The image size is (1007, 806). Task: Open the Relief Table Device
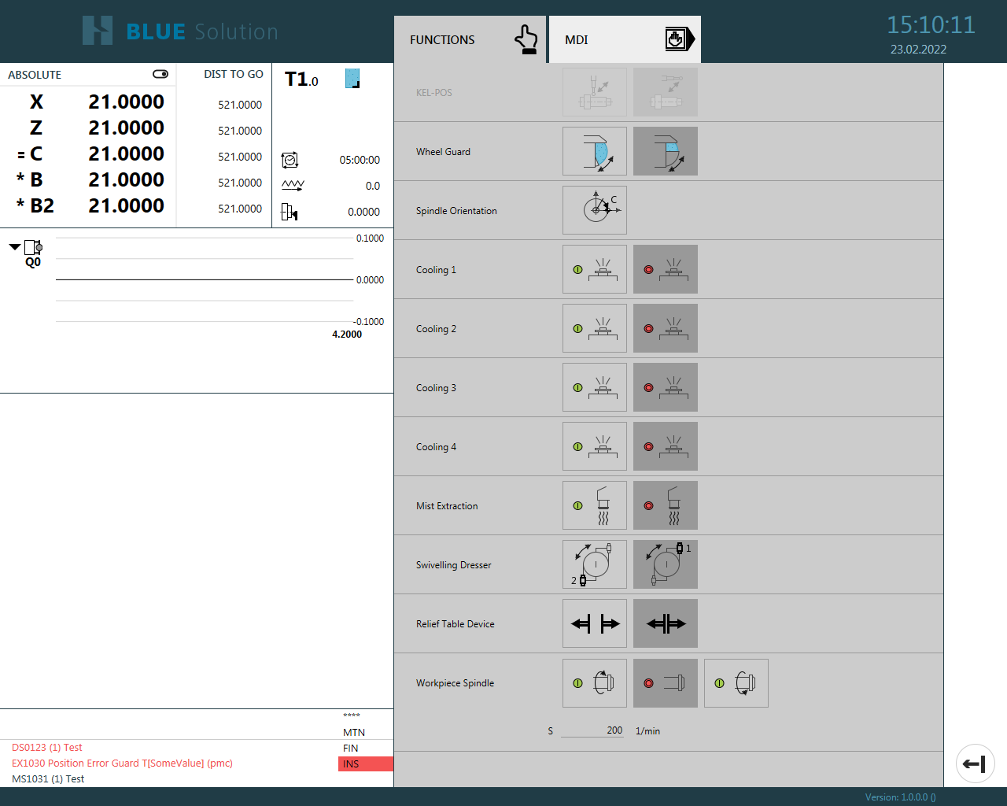coord(595,623)
